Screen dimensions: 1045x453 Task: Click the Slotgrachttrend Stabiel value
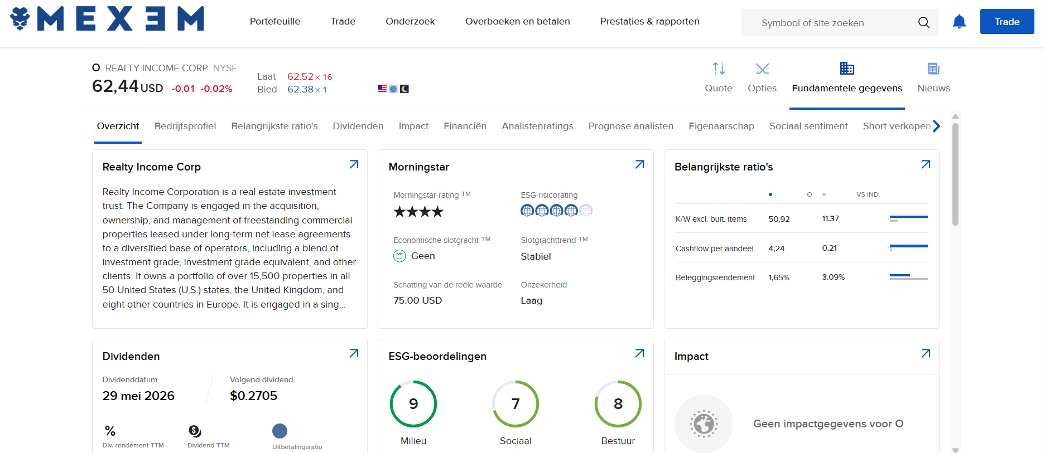tap(536, 256)
